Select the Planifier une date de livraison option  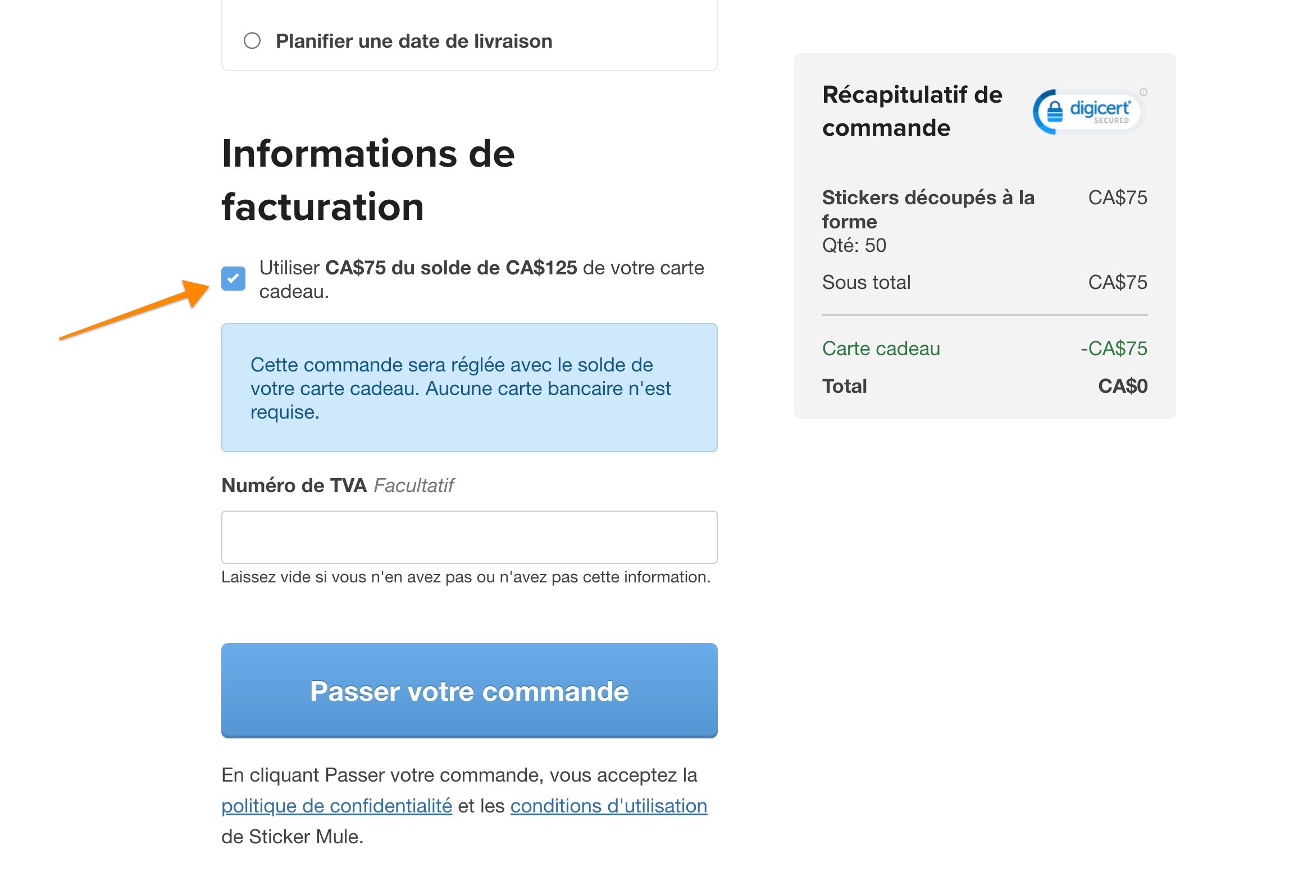pyautogui.click(x=253, y=40)
